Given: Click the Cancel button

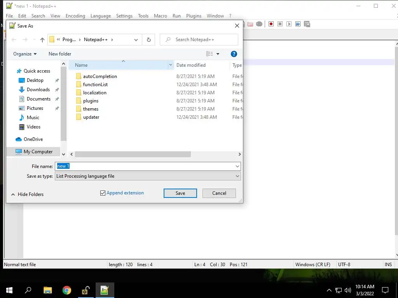Looking at the screenshot, I should 219,193.
